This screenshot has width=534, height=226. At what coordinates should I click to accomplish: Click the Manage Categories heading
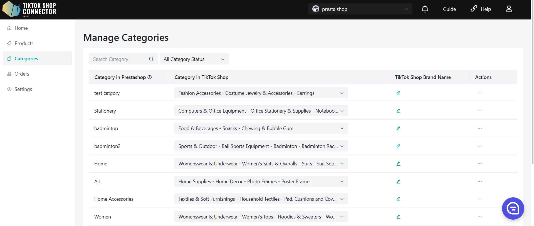(x=126, y=38)
